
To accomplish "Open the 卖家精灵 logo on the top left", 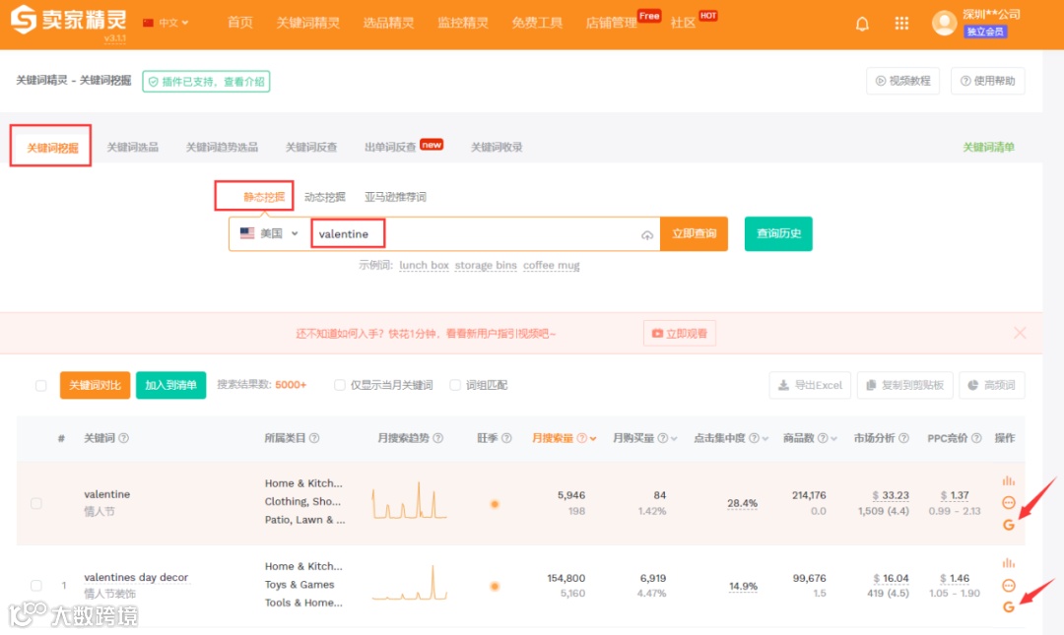I will [67, 22].
